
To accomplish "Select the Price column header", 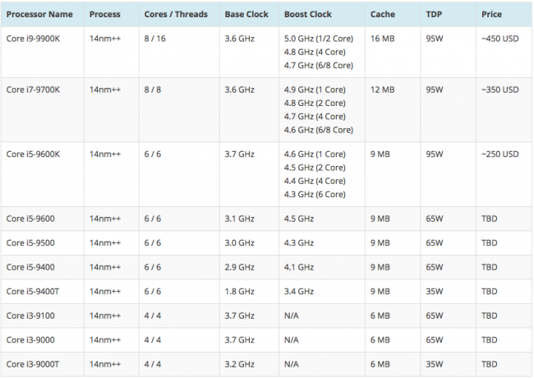I will pos(492,15).
